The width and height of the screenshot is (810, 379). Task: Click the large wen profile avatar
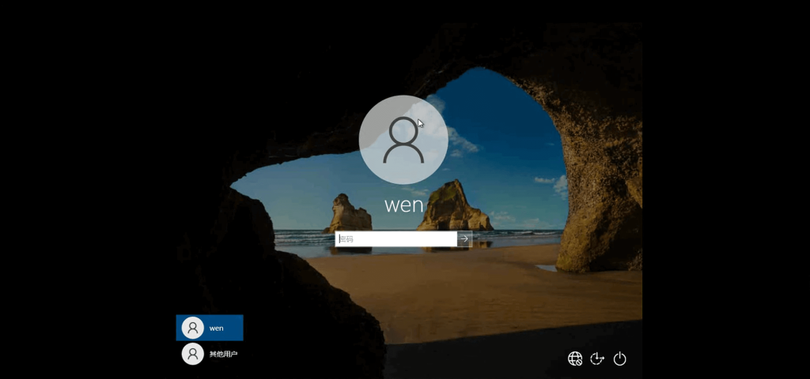click(403, 140)
